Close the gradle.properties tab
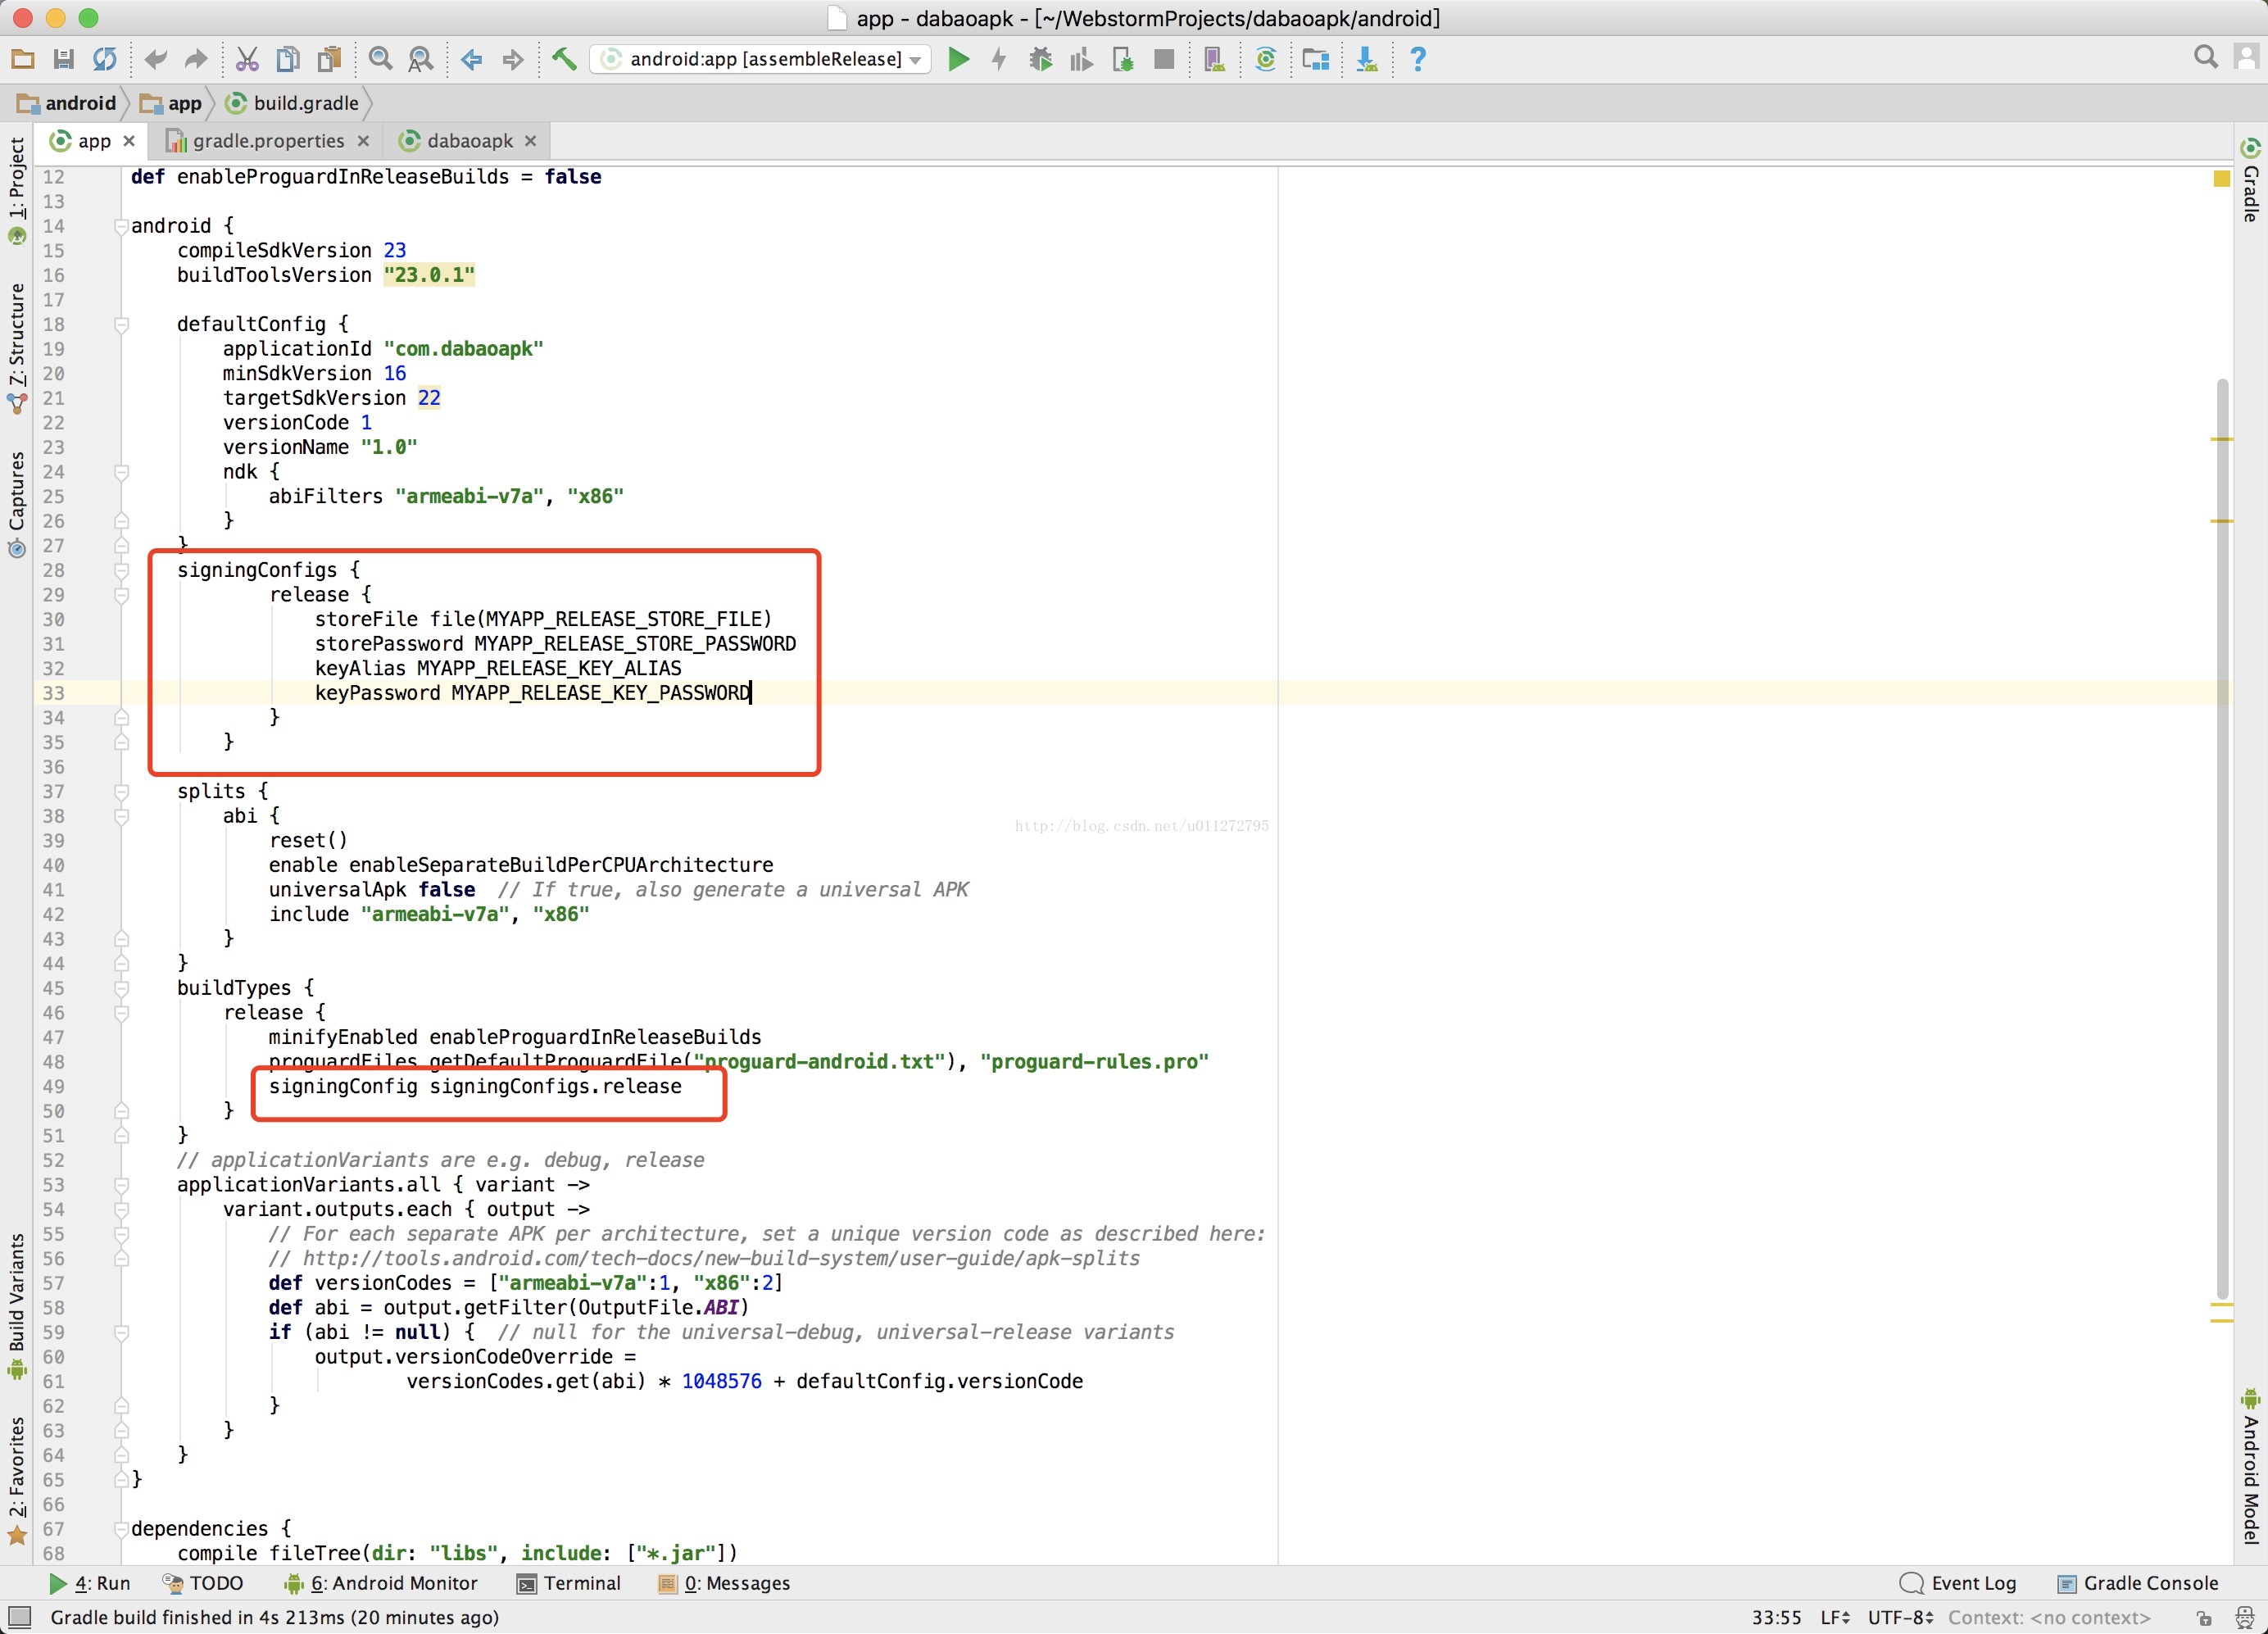The width and height of the screenshot is (2268, 1634). coord(363,141)
